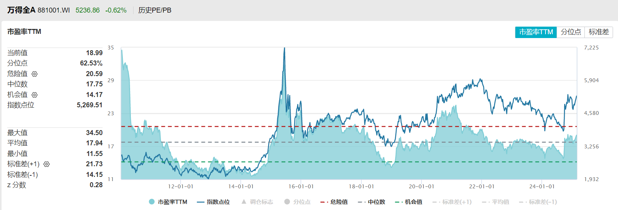Open settings gear next to 机会值
Viewport: 618px width, 210px height.
pos(34,95)
